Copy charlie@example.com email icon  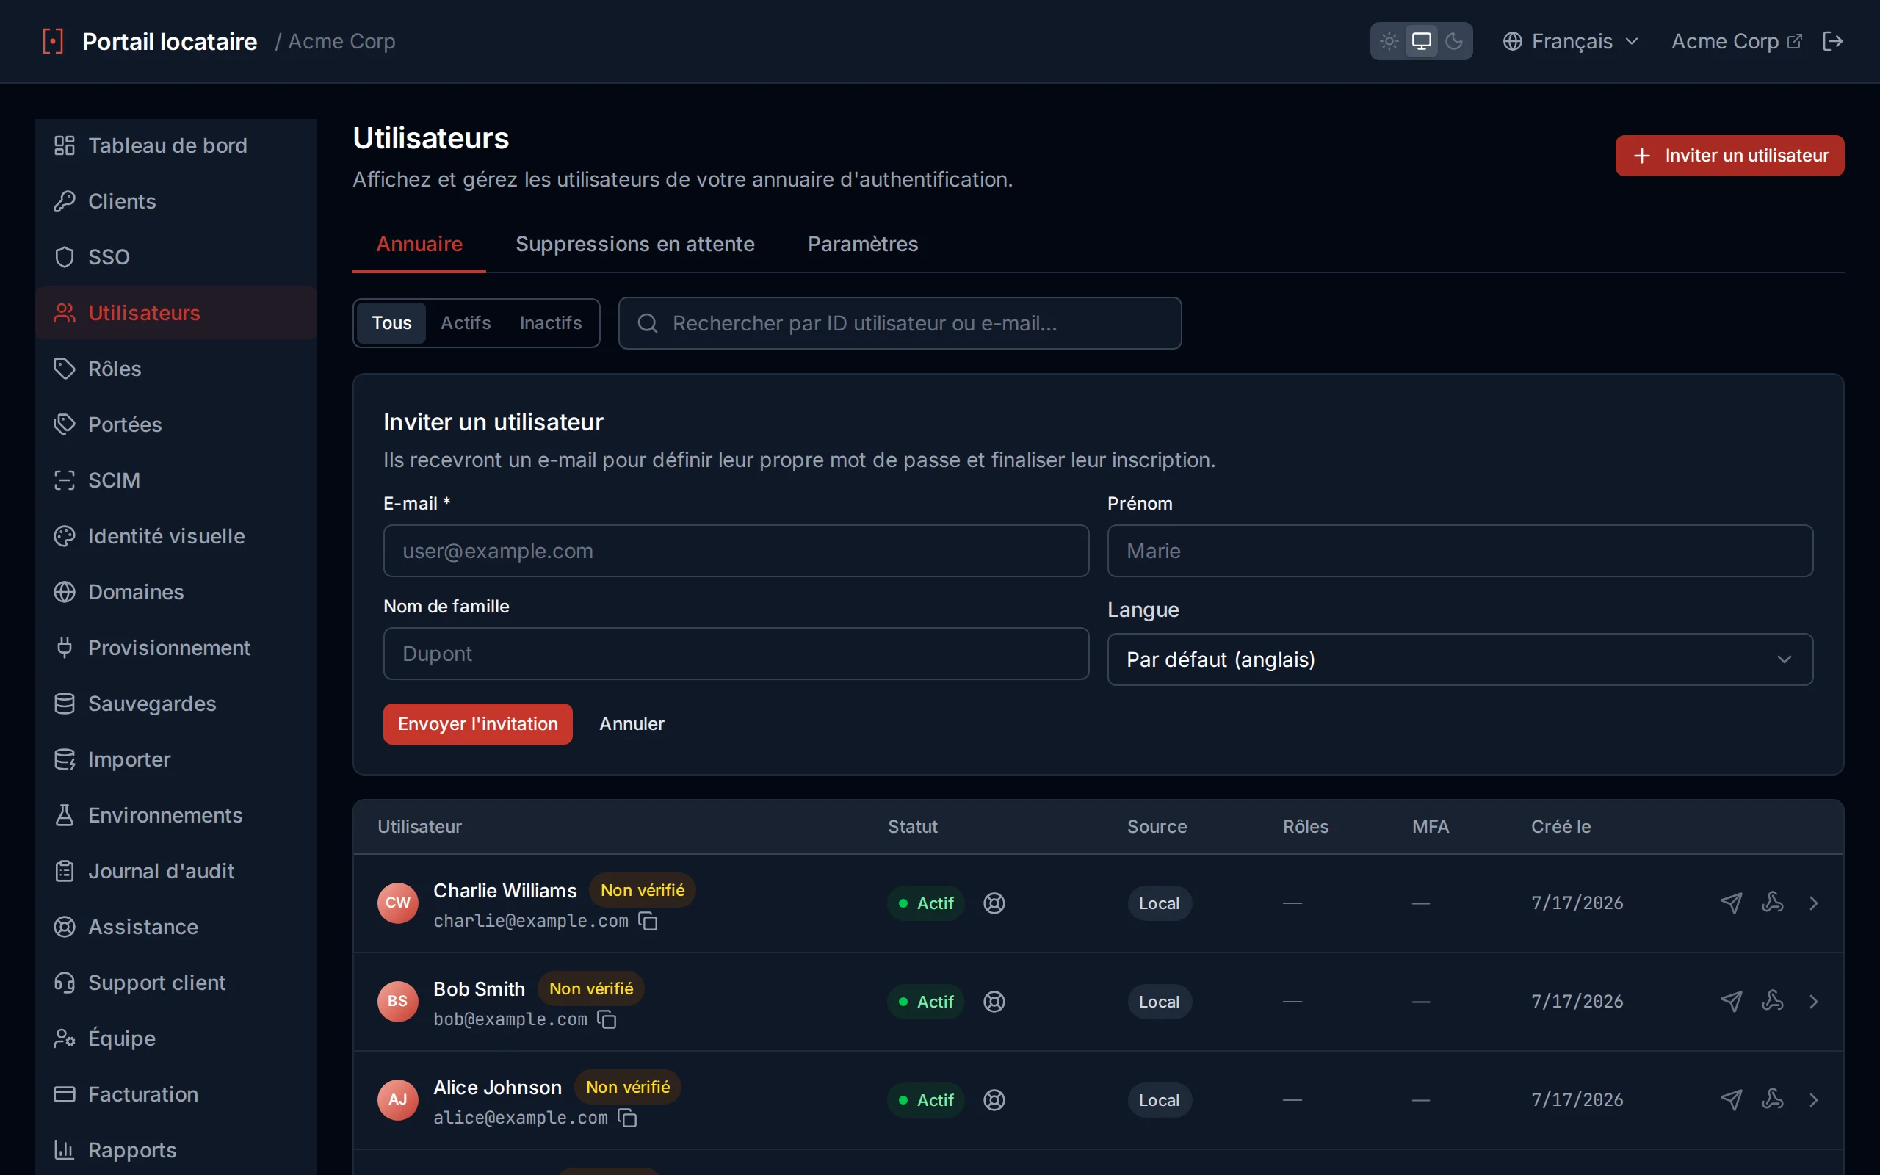click(648, 921)
